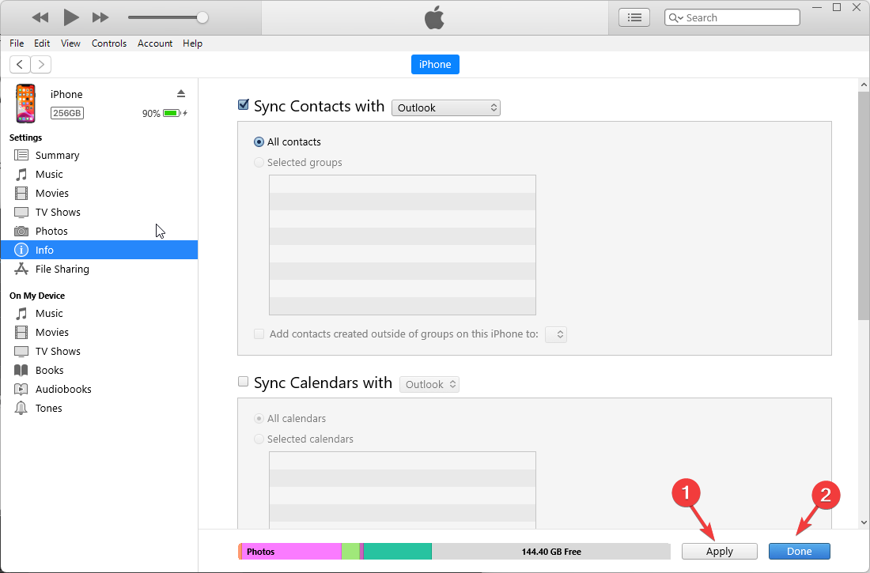This screenshot has width=870, height=573.
Task: Select Movies icon under On My Device
Action: pos(21,332)
